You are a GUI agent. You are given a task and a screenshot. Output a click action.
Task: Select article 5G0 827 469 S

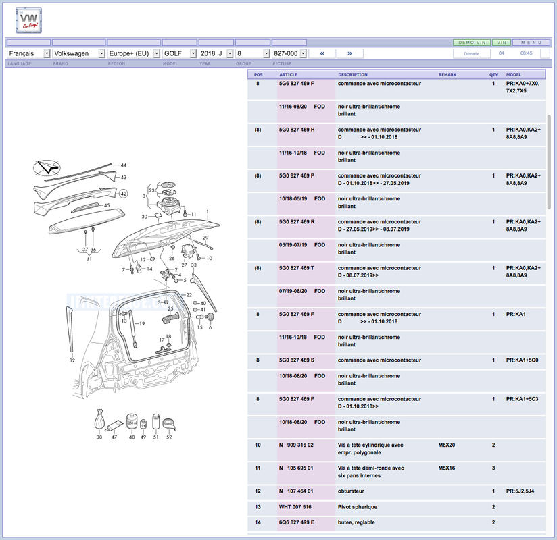(297, 360)
